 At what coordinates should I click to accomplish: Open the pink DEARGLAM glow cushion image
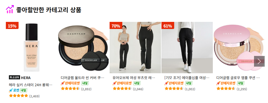click(239, 48)
